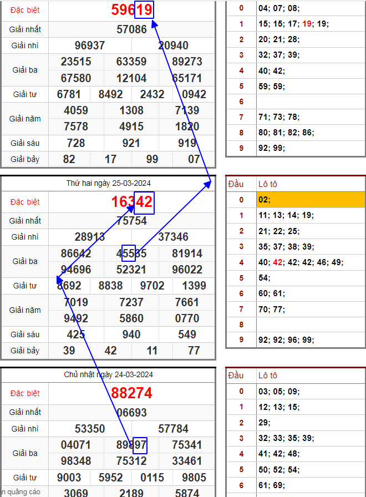This screenshot has height=497, width=366.
Task: Click the second prize number 57784
Action: click(173, 429)
